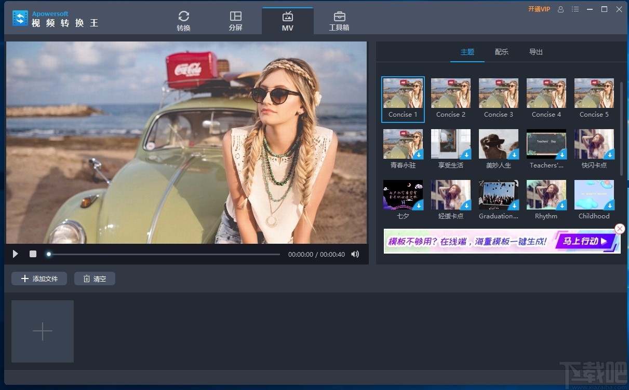
Task: Open the list menu icon in title bar
Action: [x=575, y=9]
